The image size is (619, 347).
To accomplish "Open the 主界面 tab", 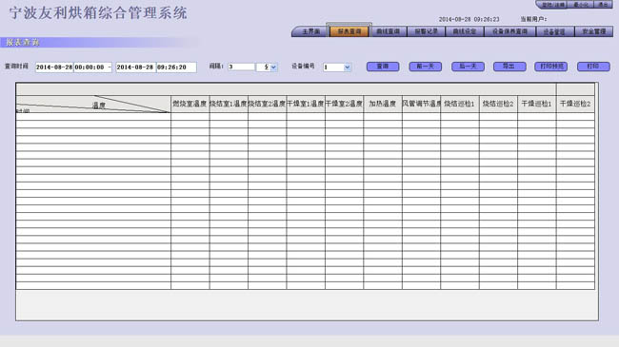I will pyautogui.click(x=310, y=31).
